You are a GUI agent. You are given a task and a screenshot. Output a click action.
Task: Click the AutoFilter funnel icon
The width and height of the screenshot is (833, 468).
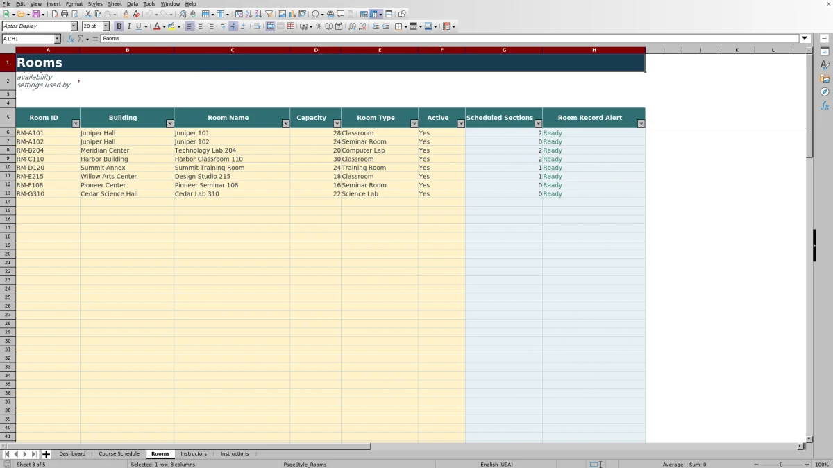[269, 14]
